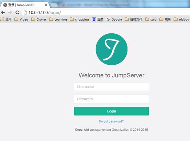Image resolution: width=190 pixels, height=141 pixels.
Task: Click the JumpServer round teal logo
Action: [111, 49]
